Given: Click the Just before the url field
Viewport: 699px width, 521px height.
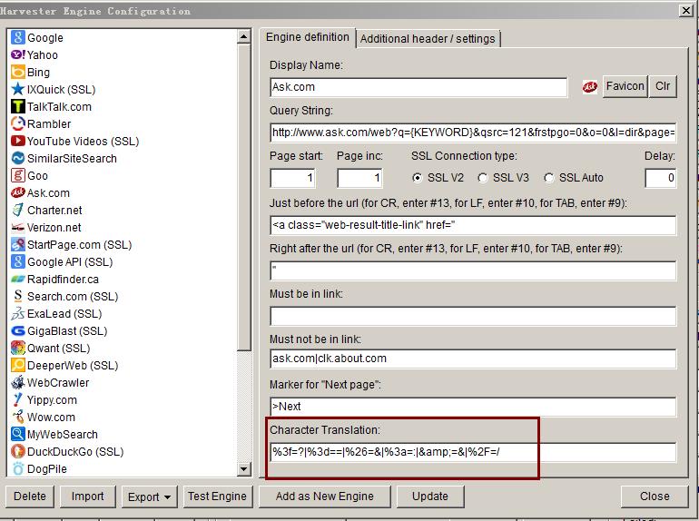Looking at the screenshot, I should pos(473,225).
